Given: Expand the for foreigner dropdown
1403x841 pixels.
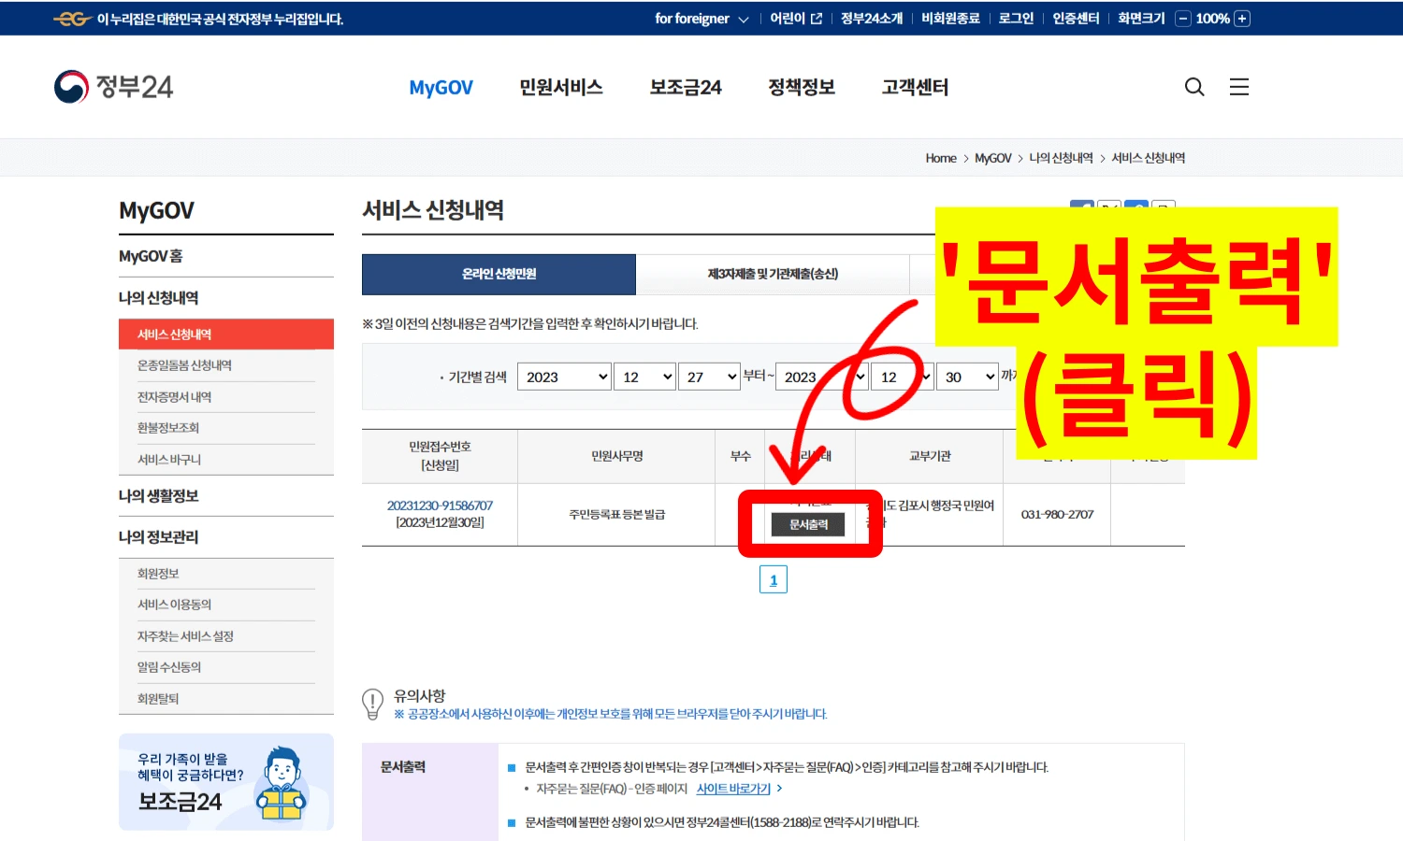Looking at the screenshot, I should (x=701, y=19).
